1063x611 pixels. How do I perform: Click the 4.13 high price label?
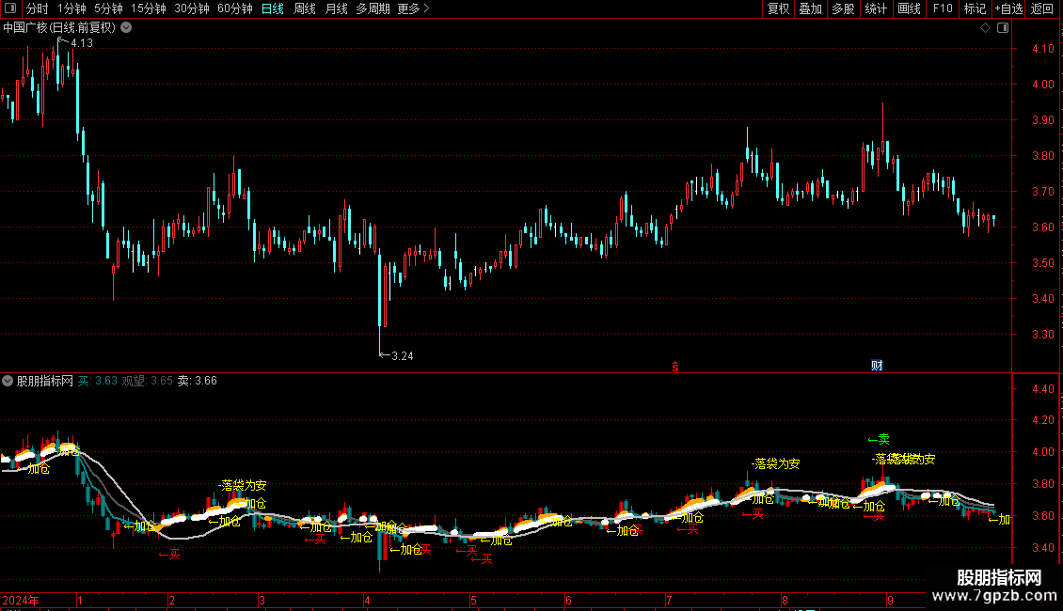tap(81, 42)
